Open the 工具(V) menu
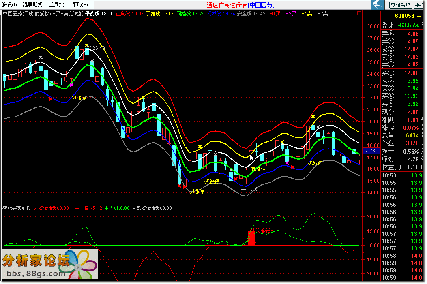The width and height of the screenshot is (427, 284). pos(57,5)
